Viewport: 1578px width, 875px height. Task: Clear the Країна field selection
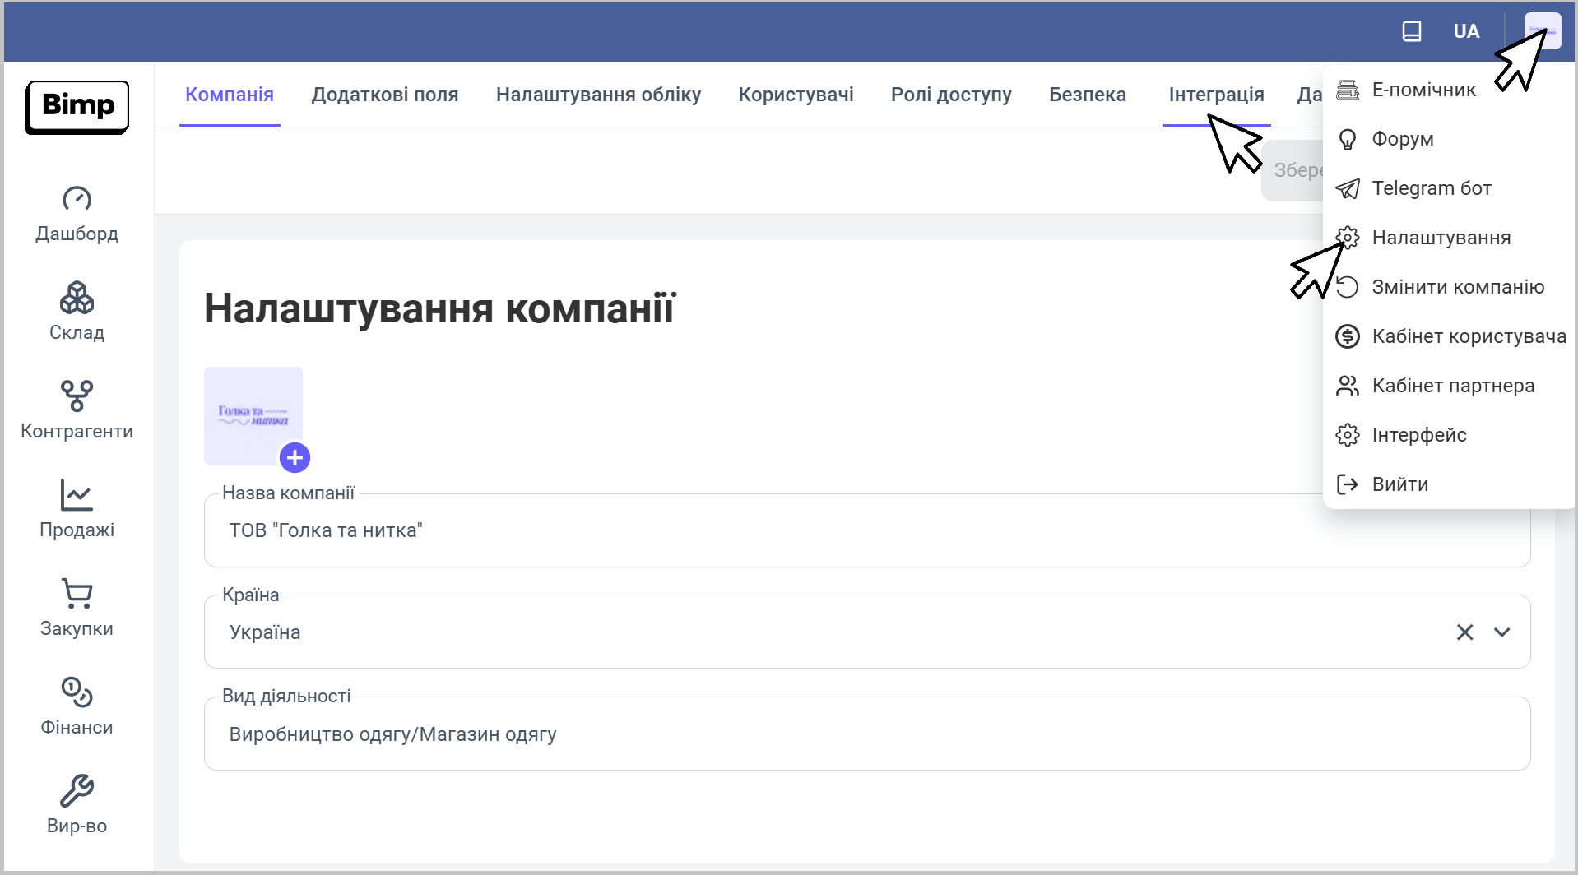1464,632
